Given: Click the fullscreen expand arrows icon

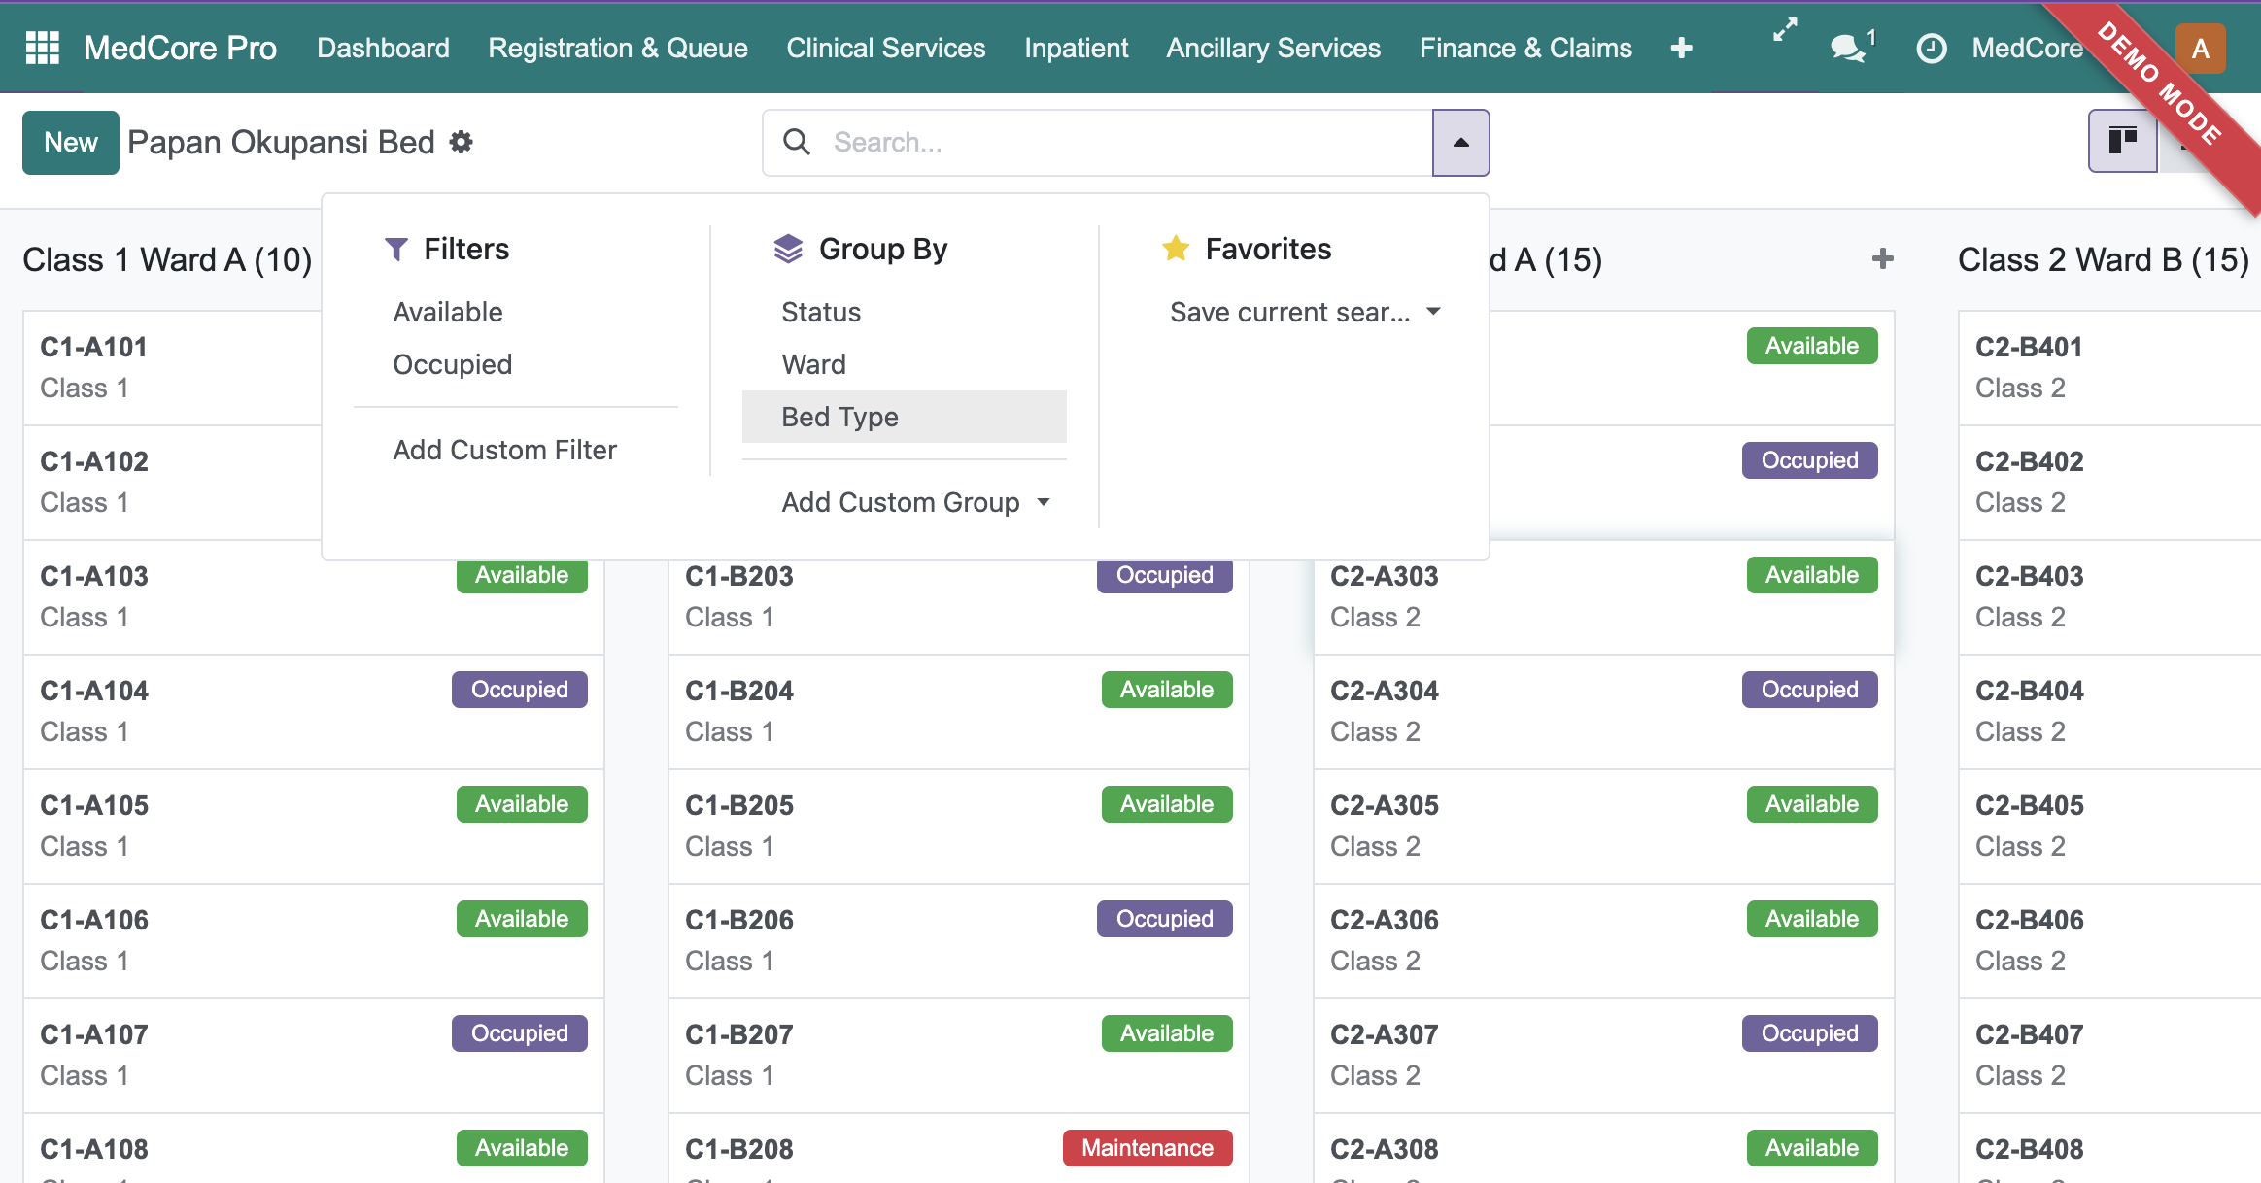Looking at the screenshot, I should [x=1785, y=30].
